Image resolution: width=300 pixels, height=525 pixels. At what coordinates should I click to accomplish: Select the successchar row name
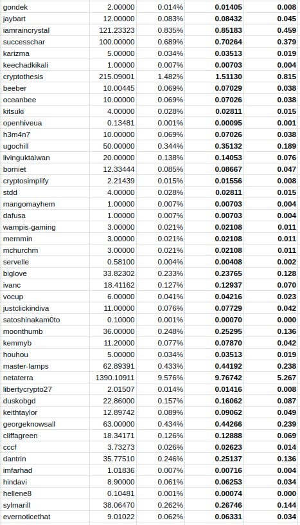[x=45, y=42]
